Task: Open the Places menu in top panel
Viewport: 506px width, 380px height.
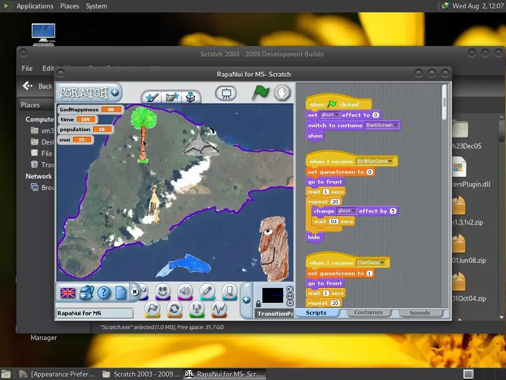Action: pyautogui.click(x=70, y=6)
